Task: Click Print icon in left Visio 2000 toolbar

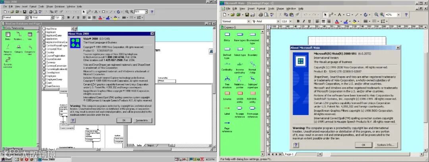Action: tap(31, 12)
